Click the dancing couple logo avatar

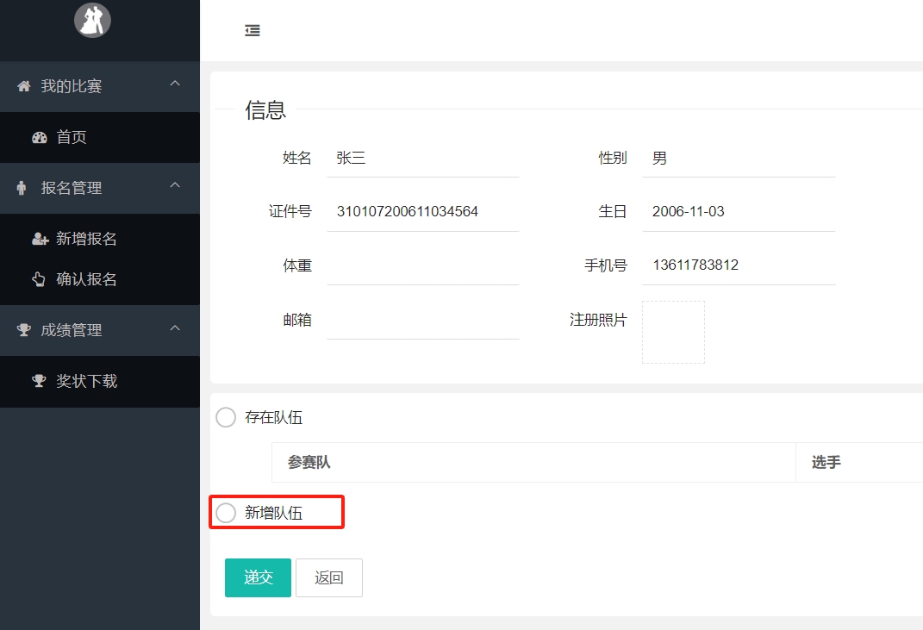tap(92, 20)
